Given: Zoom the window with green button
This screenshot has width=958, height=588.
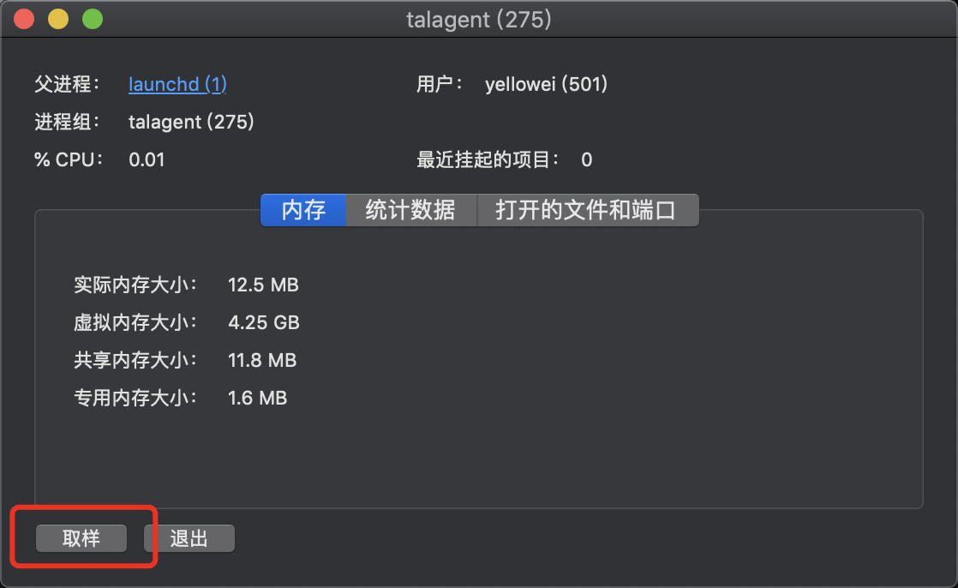Looking at the screenshot, I should coord(93,19).
